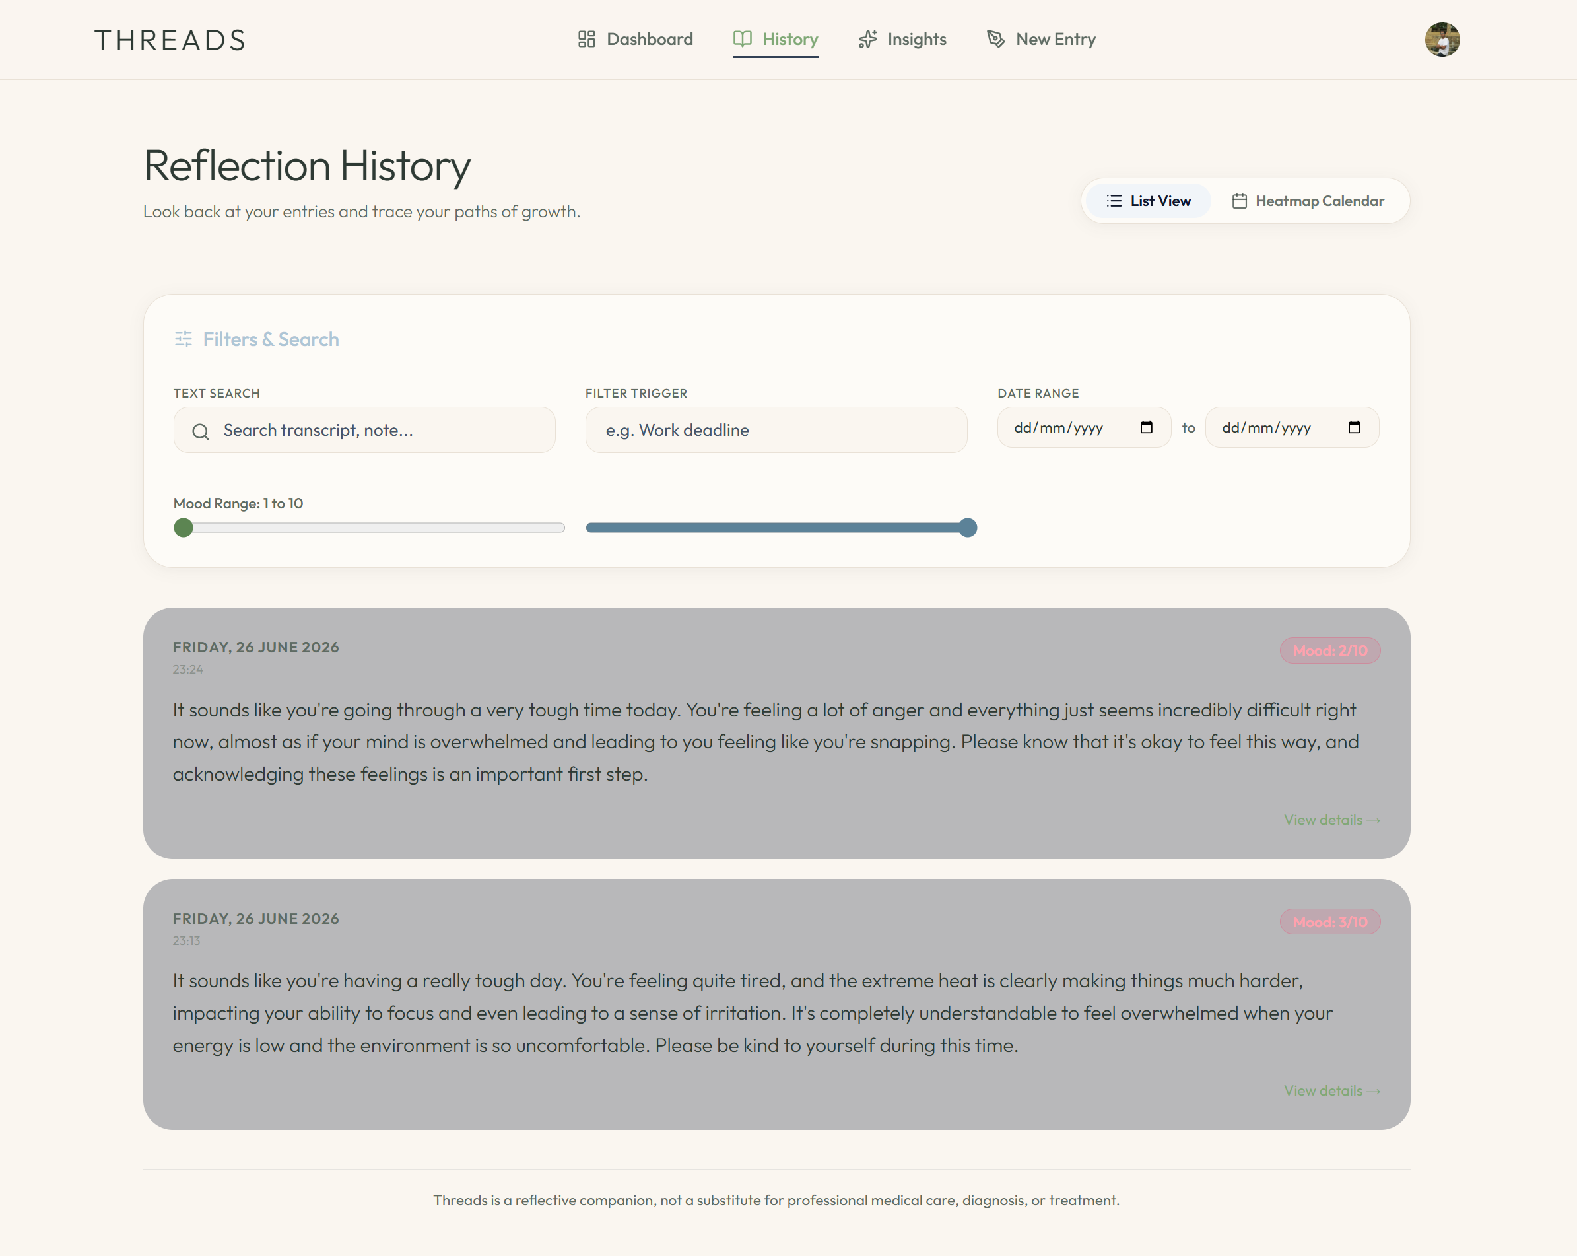This screenshot has width=1577, height=1256.
Task: Click the start date dd/mm/yyyy field
Action: pyautogui.click(x=1084, y=427)
